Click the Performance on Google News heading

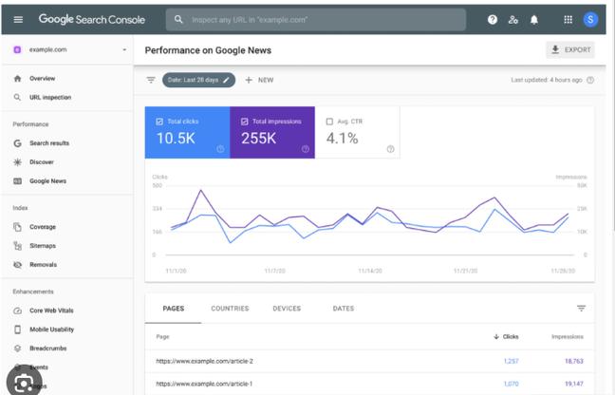[208, 50]
